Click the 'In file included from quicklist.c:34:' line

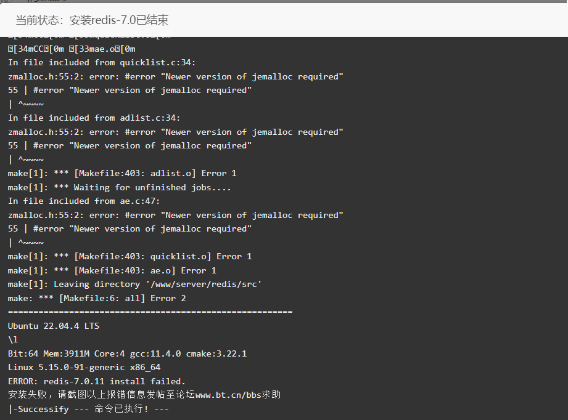click(x=101, y=63)
